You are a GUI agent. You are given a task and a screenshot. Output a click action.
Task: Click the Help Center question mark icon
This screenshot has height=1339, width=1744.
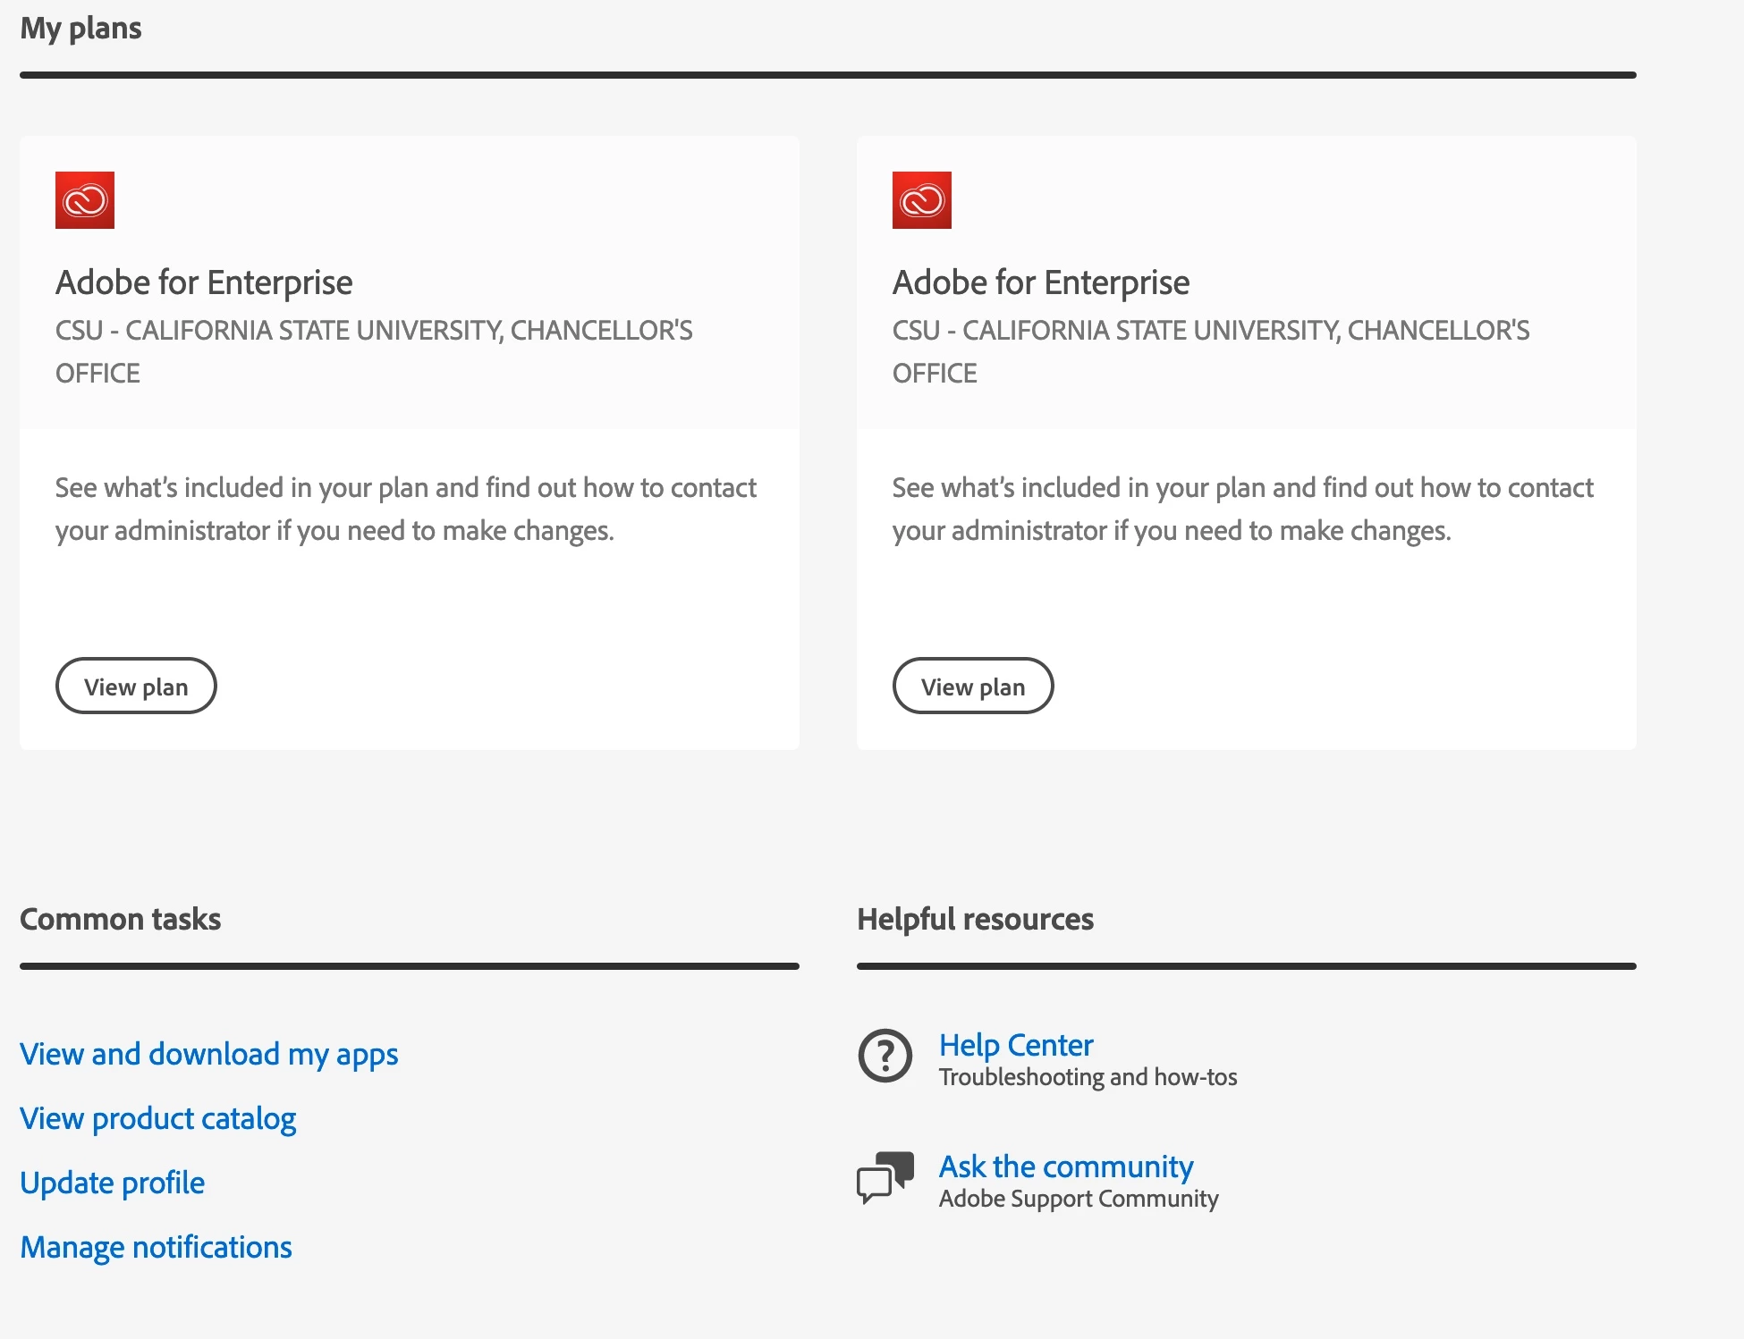[x=885, y=1056]
